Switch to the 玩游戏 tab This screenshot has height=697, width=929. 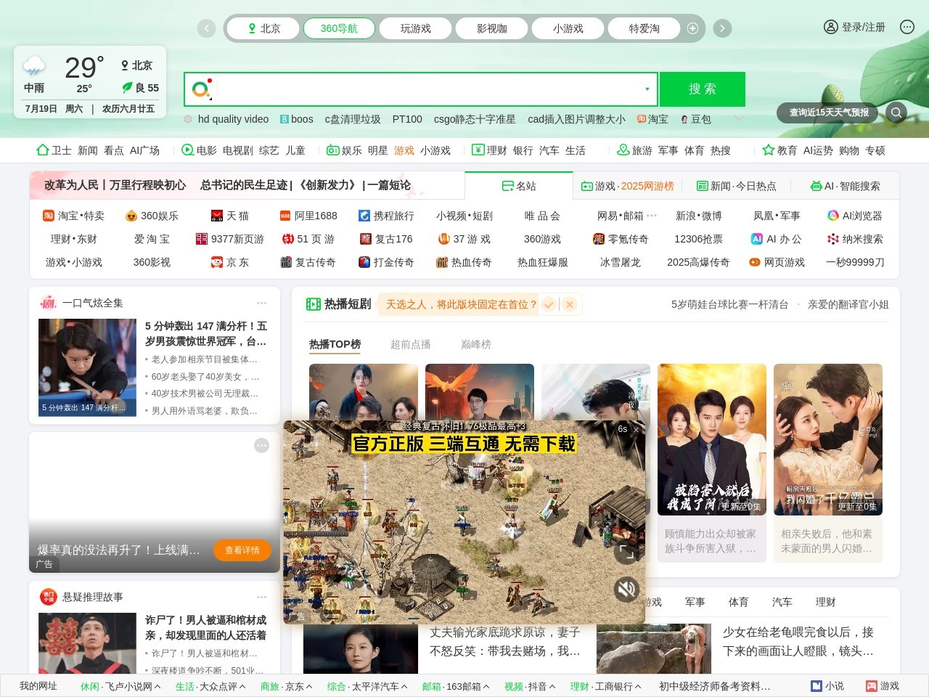pyautogui.click(x=415, y=28)
